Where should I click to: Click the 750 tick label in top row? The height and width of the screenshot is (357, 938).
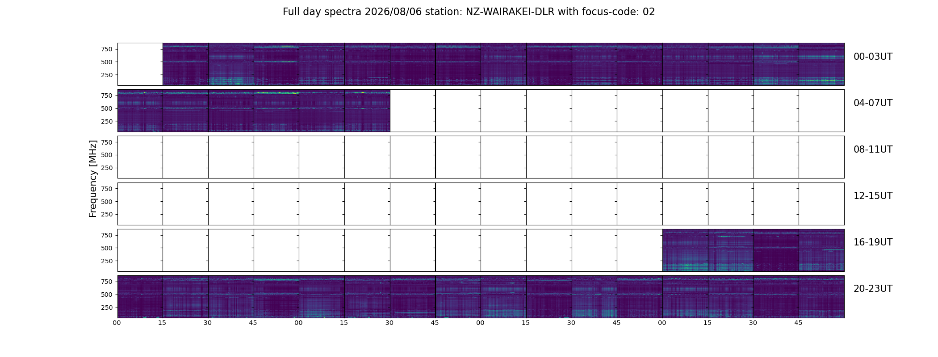tap(107, 49)
